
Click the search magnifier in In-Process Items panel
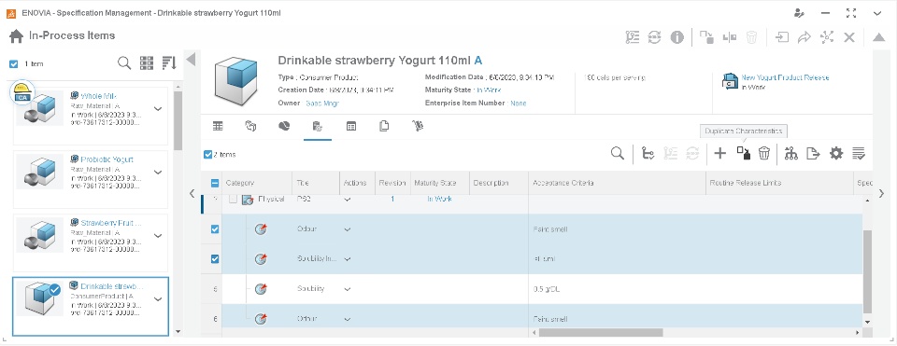coord(124,62)
